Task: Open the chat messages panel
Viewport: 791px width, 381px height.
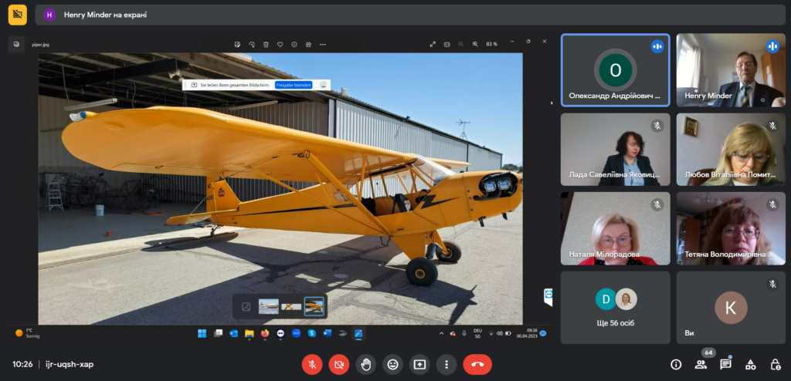Action: (725, 364)
